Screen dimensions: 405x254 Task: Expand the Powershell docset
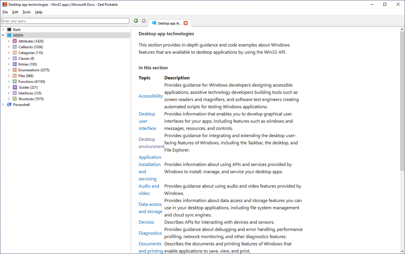[x=3, y=105]
